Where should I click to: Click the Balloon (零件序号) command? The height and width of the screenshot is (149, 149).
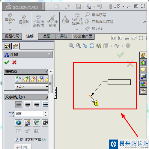click(x=96, y=15)
